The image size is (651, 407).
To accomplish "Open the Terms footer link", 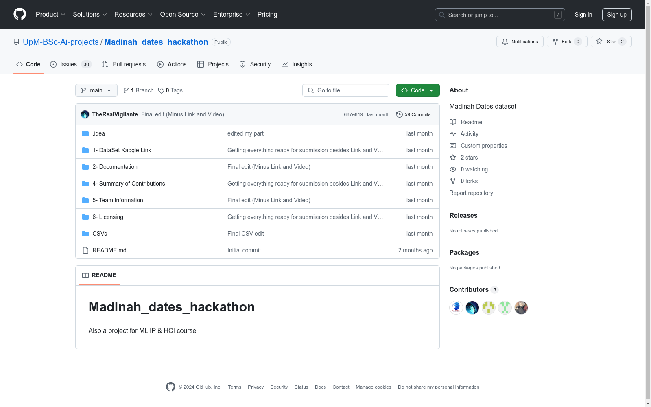I will [235, 387].
